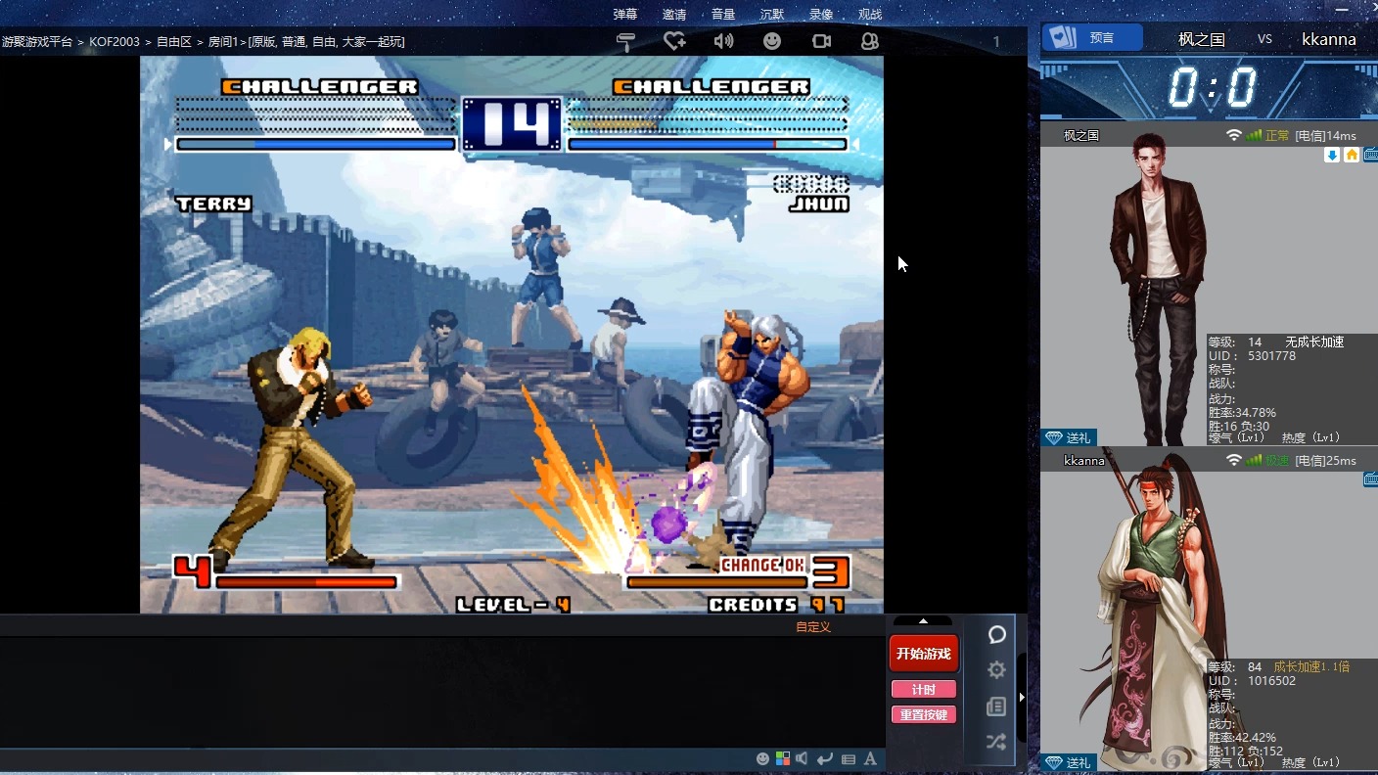Click the 0:0 scoreboard display
The image size is (1378, 775).
coord(1212,88)
